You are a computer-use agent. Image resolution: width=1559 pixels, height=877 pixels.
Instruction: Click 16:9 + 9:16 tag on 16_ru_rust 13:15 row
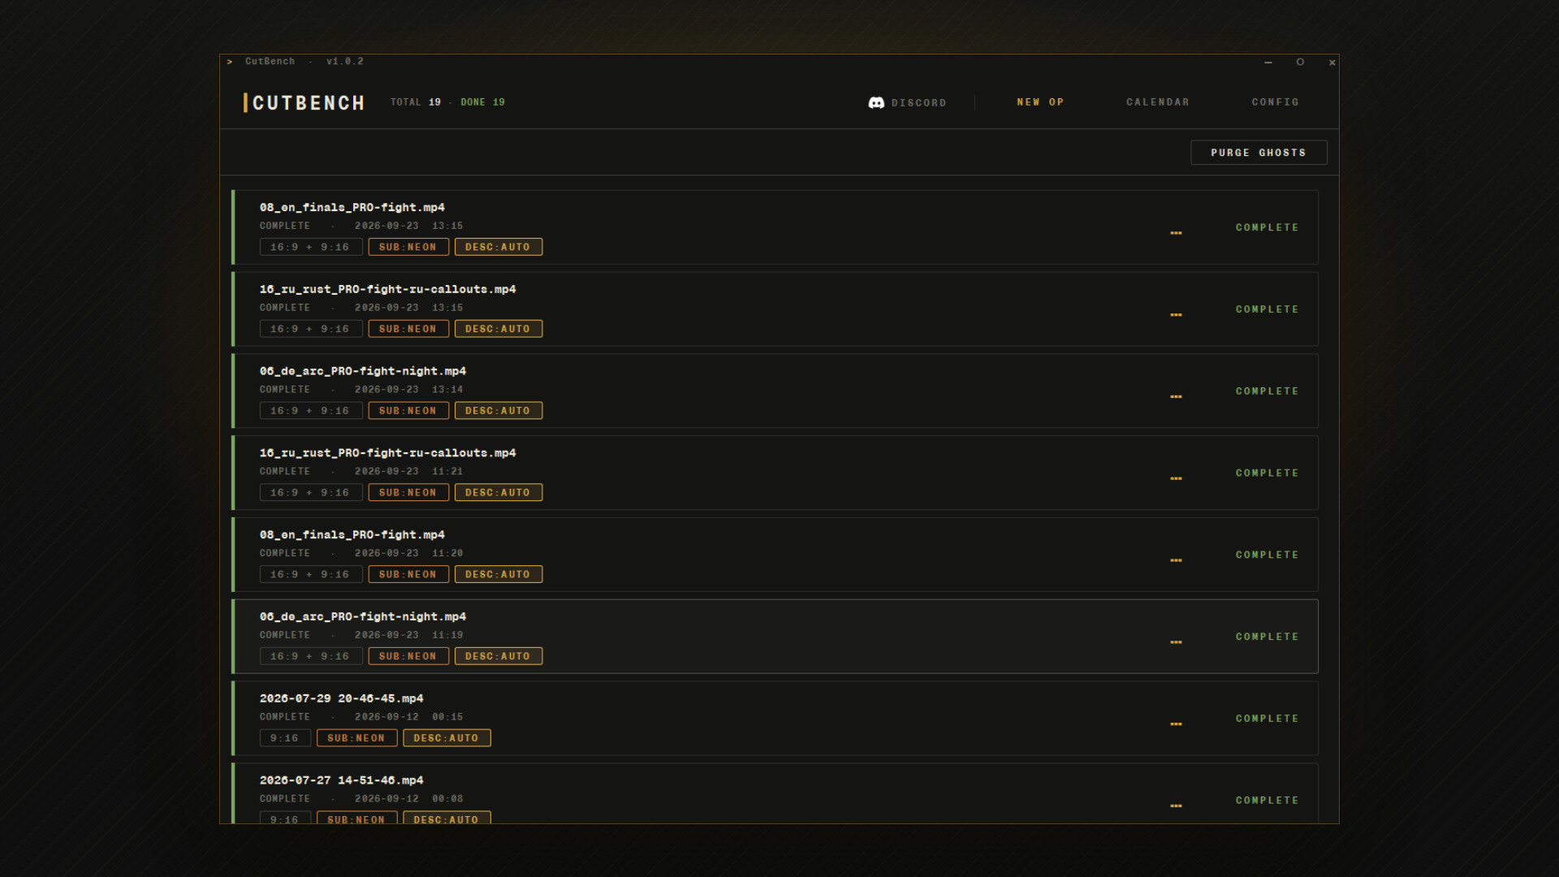pyautogui.click(x=310, y=329)
